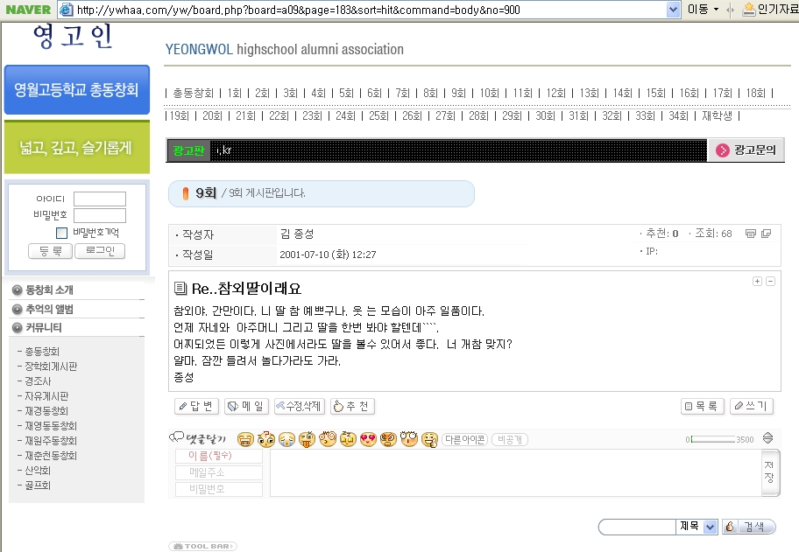The width and height of the screenshot is (799, 552).
Task: Open the 34회 class board tab
Action: click(678, 116)
